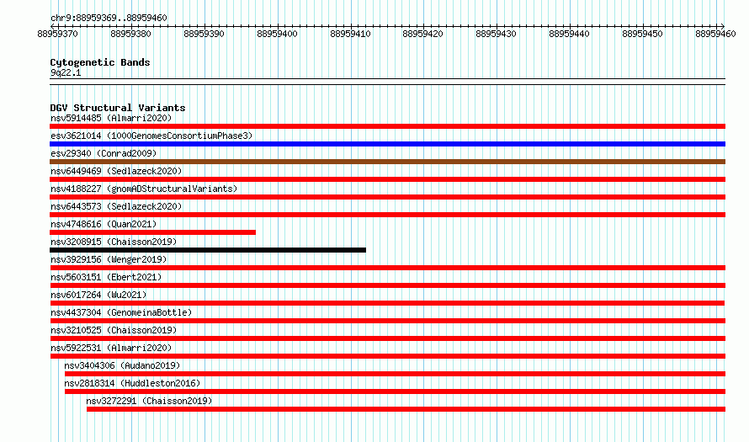Click the black nsv3208915 variant bar
The width and height of the screenshot is (749, 442).
click(208, 250)
